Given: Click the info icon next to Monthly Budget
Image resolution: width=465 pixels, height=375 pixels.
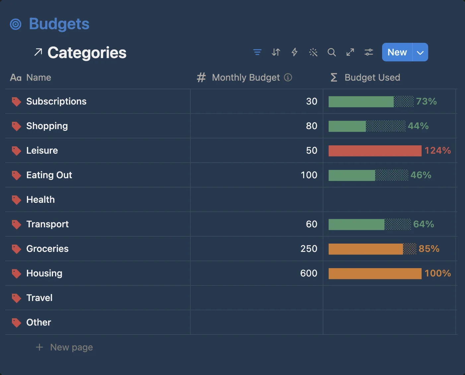Looking at the screenshot, I should tap(288, 77).
